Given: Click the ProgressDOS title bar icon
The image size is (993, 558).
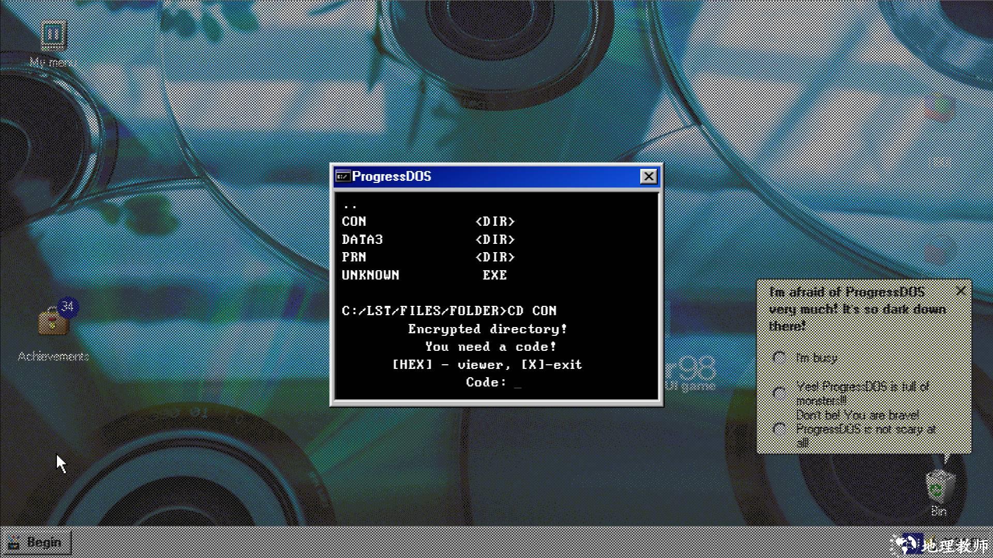Looking at the screenshot, I should point(342,177).
